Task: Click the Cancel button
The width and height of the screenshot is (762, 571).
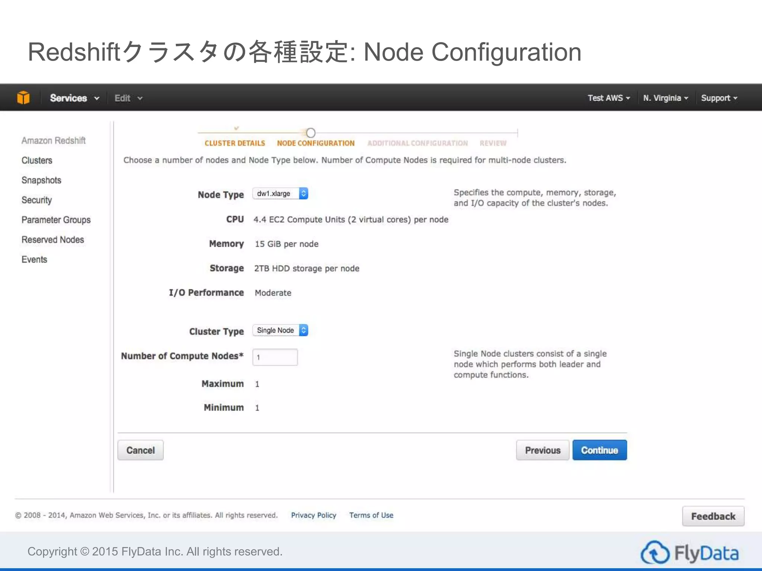Action: [140, 450]
